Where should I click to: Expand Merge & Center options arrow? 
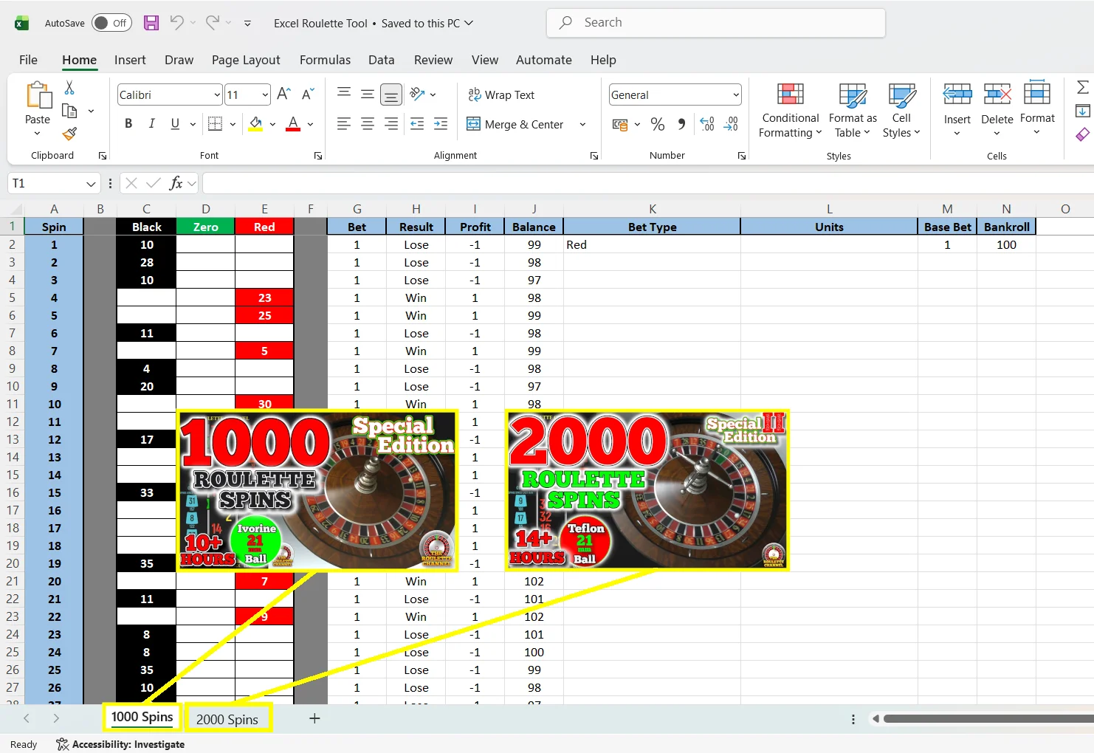pos(582,124)
